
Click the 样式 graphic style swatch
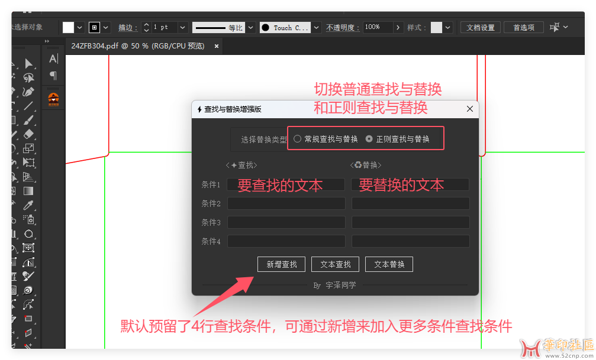(x=436, y=27)
